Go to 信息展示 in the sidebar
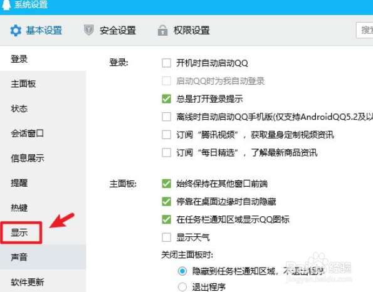 [x=43, y=158]
